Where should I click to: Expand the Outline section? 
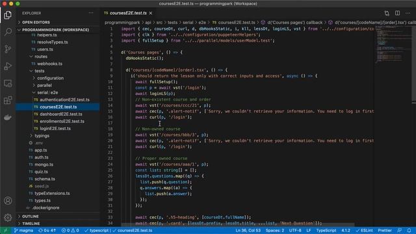coord(58,216)
